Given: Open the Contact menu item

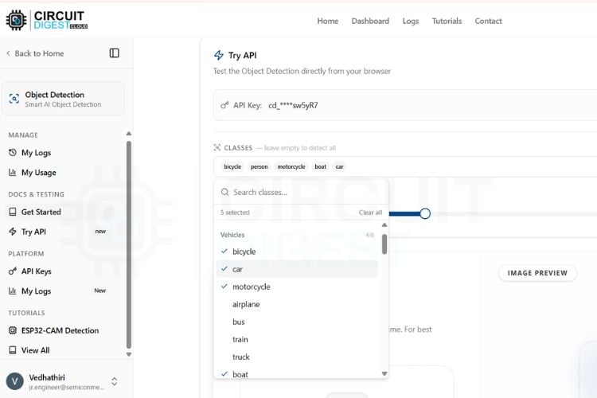Looking at the screenshot, I should pyautogui.click(x=488, y=21).
